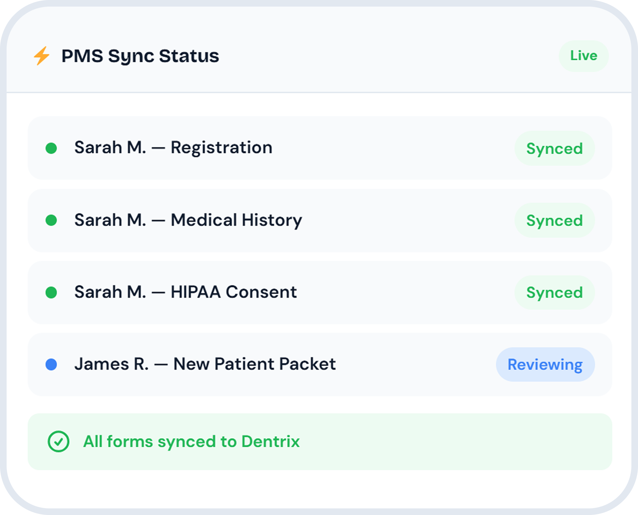Open Sarah M. — Medical History entry
The image size is (638, 515).
188,220
